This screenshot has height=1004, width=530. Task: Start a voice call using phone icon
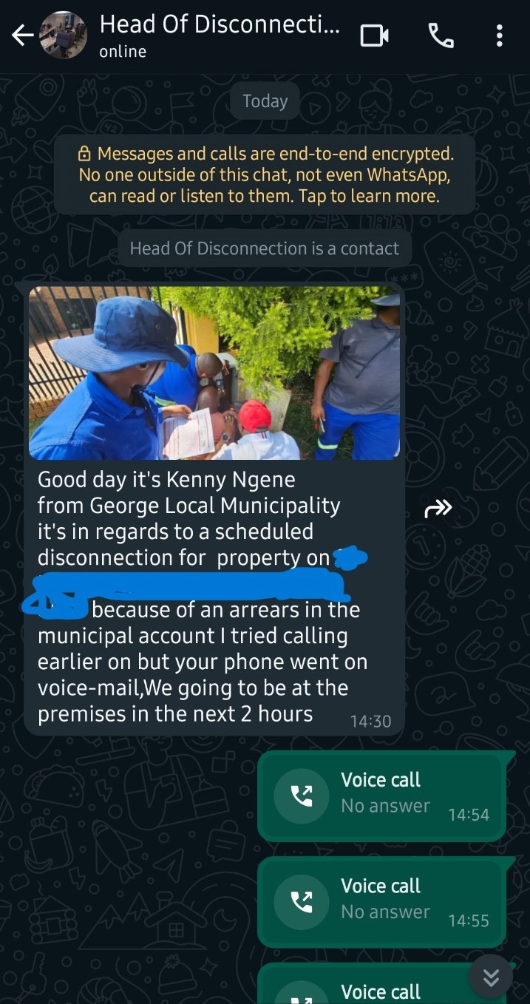click(x=441, y=35)
